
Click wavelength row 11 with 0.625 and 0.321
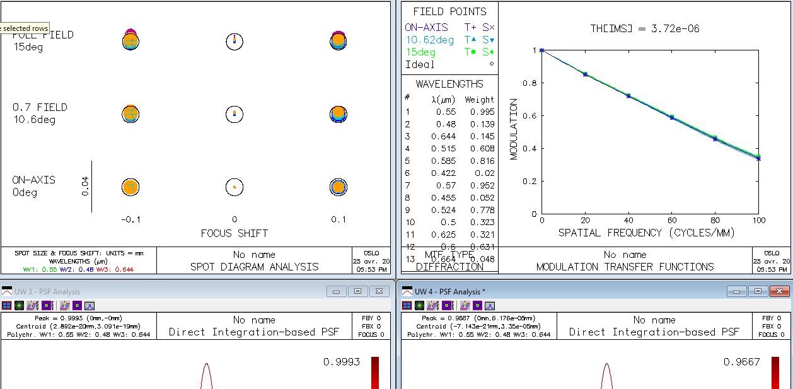coord(449,235)
